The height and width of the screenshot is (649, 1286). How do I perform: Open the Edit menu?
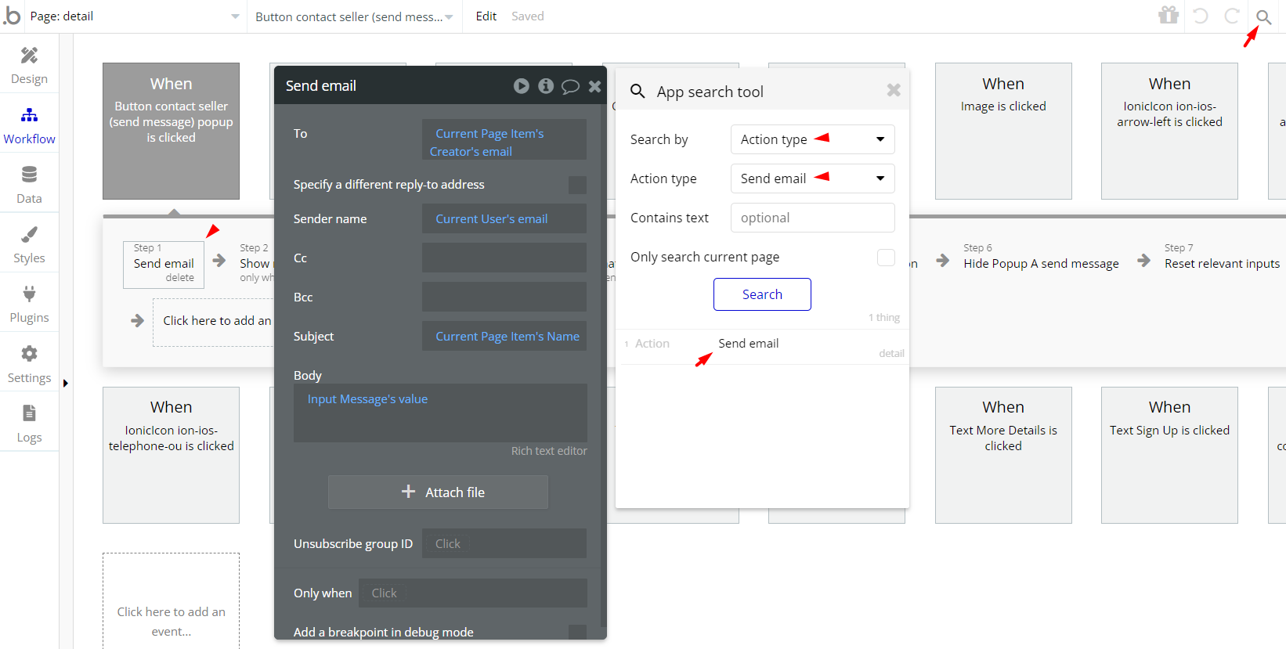point(486,16)
